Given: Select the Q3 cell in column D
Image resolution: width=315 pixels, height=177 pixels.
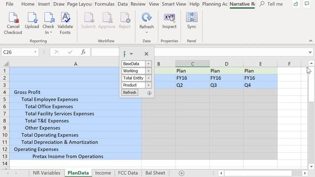Looking at the screenshot, I should click(226, 85).
